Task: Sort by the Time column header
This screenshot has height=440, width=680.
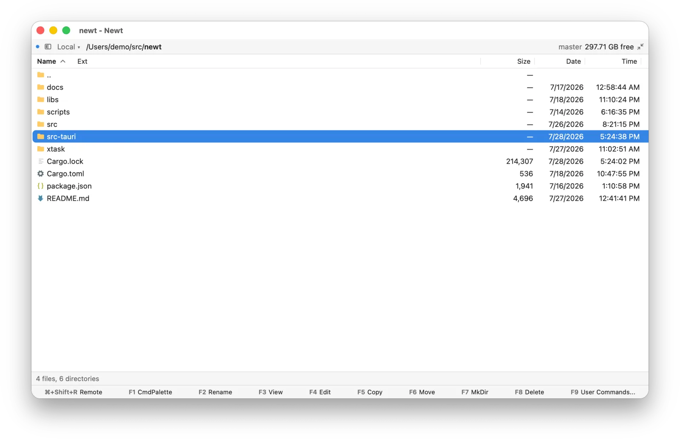Action: point(629,61)
